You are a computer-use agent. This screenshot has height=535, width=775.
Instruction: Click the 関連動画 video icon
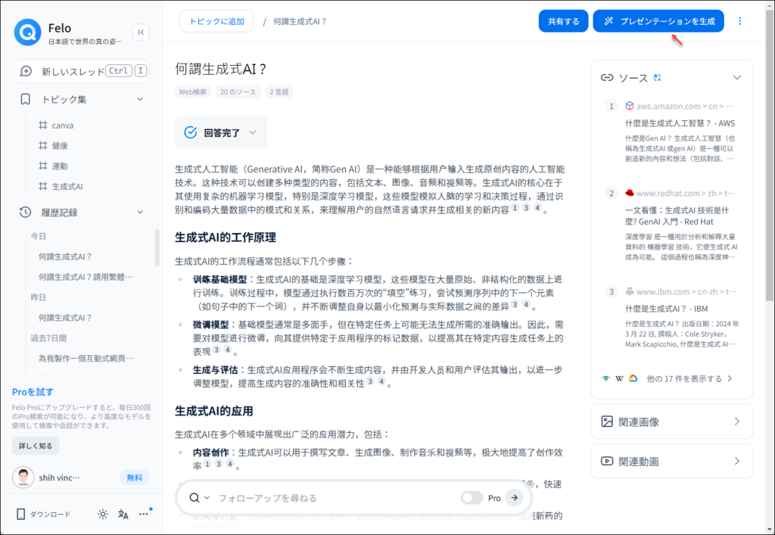[x=607, y=461]
